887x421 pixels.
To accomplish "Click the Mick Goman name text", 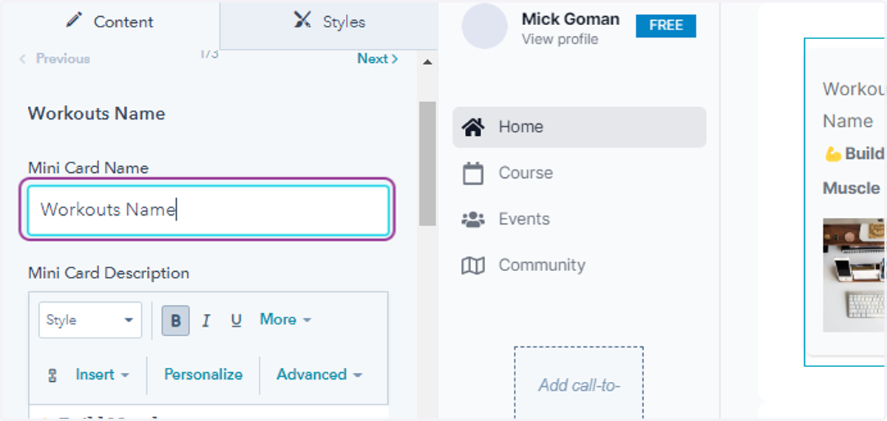I will pos(571,19).
